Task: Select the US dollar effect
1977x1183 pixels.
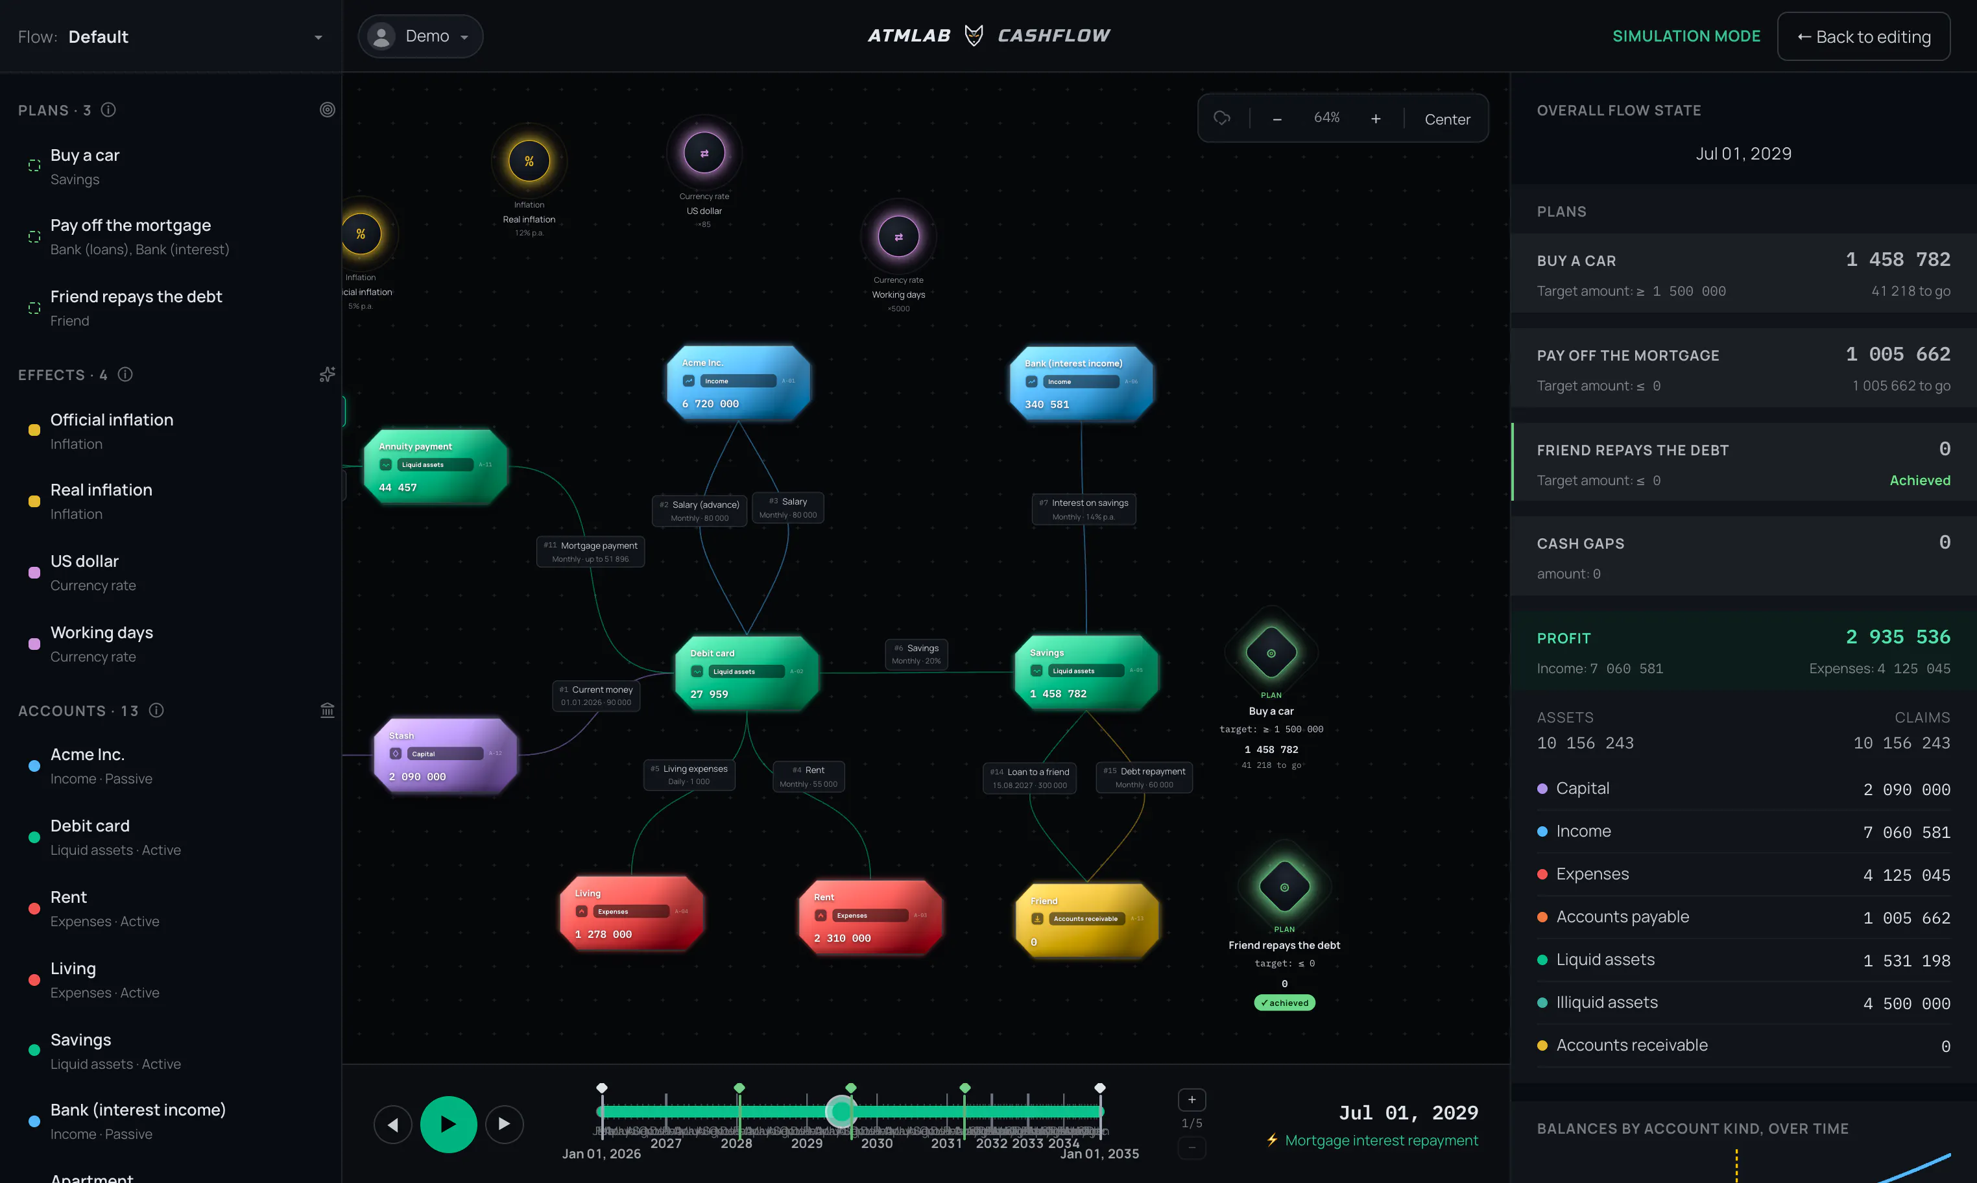Action: (x=171, y=573)
